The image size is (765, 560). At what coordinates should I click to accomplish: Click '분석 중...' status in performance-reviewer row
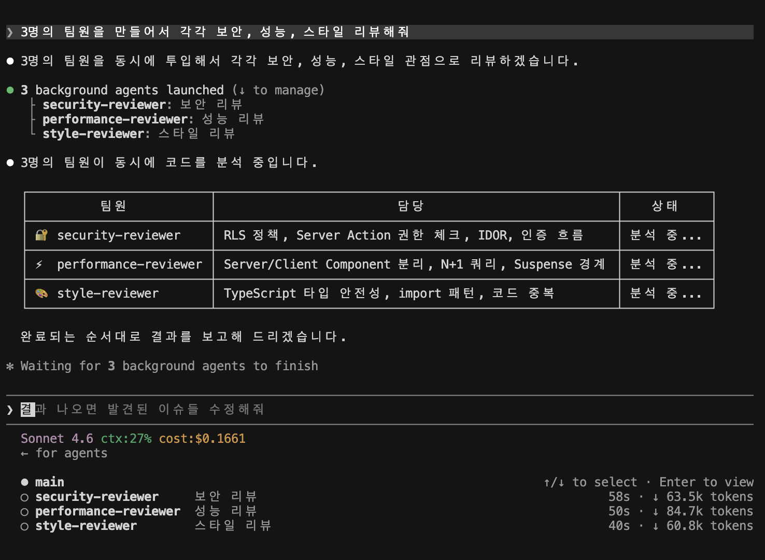[x=666, y=264]
